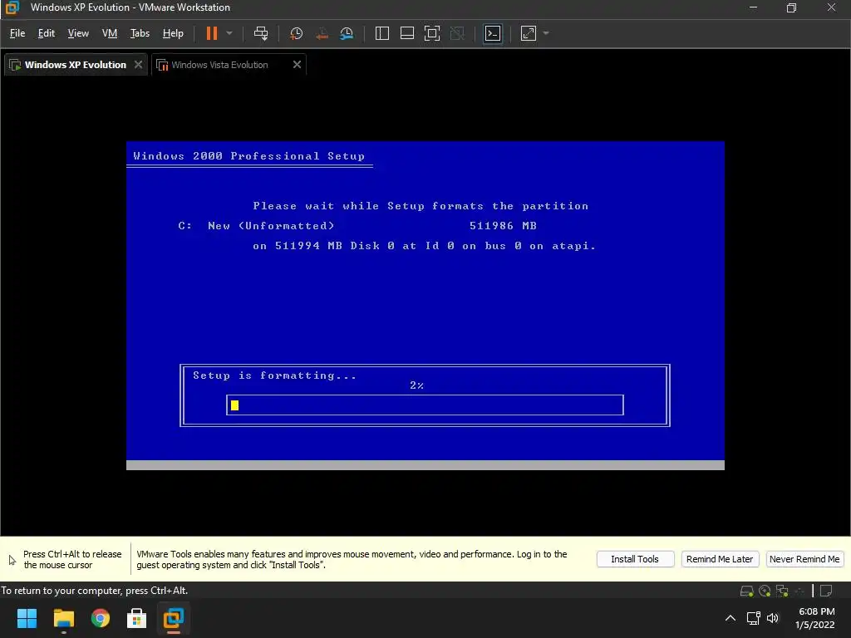Click the 'To return to your computer' status text
Screen dimensions: 851x638
click(x=95, y=591)
